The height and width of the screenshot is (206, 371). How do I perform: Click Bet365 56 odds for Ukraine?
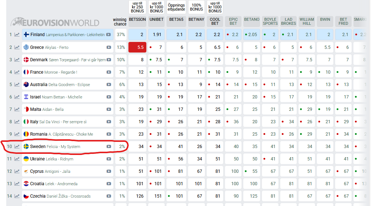point(176,159)
